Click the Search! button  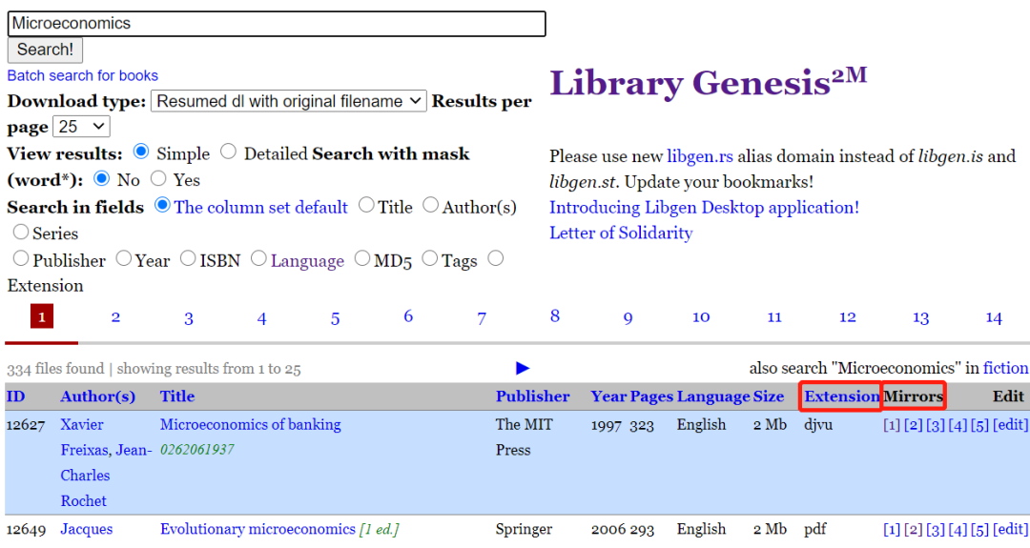[45, 50]
